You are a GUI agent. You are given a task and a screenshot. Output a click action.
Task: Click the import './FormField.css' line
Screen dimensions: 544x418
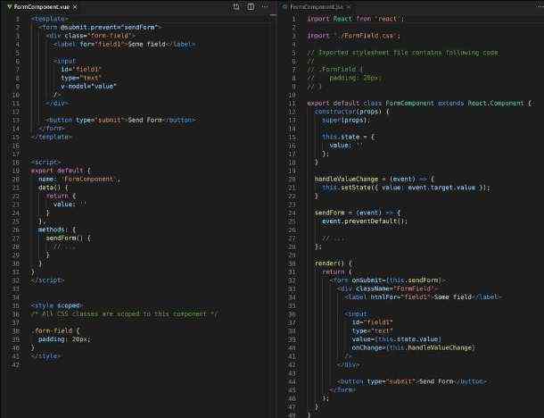coord(354,35)
